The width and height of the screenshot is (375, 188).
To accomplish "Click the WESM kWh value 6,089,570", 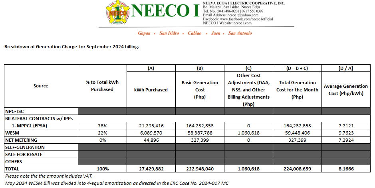I will click(x=151, y=133).
